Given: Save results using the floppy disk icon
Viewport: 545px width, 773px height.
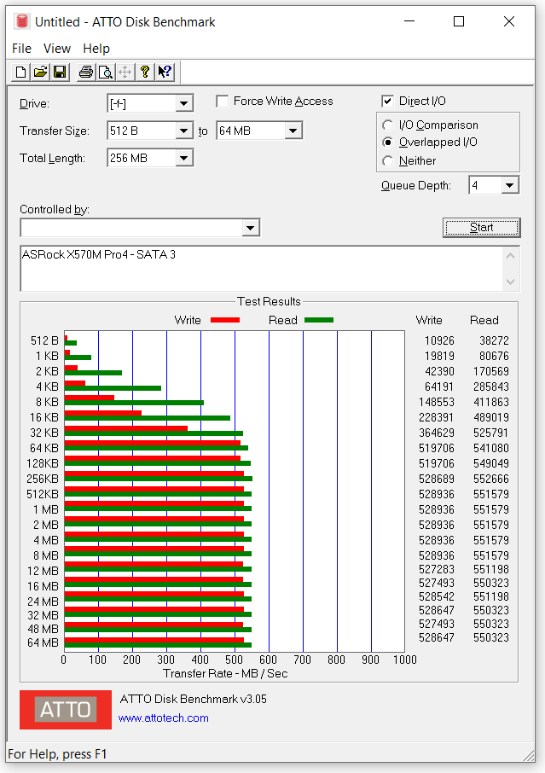Looking at the screenshot, I should point(60,73).
